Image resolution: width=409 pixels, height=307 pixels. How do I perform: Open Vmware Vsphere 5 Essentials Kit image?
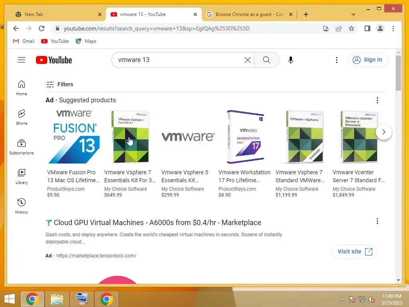coord(188,137)
